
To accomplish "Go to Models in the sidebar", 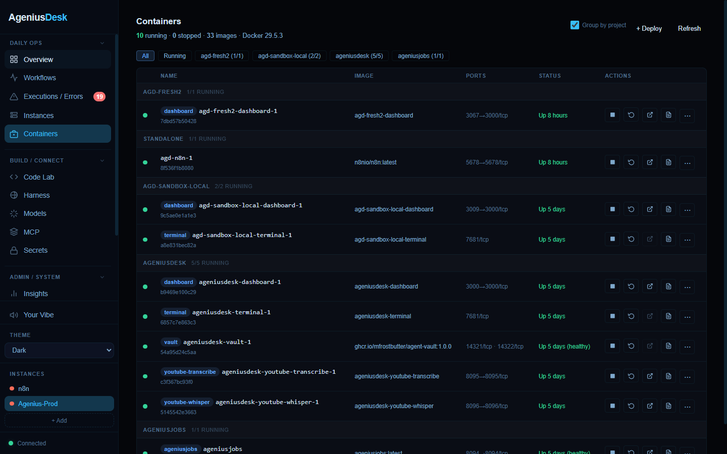I will click(x=58, y=213).
